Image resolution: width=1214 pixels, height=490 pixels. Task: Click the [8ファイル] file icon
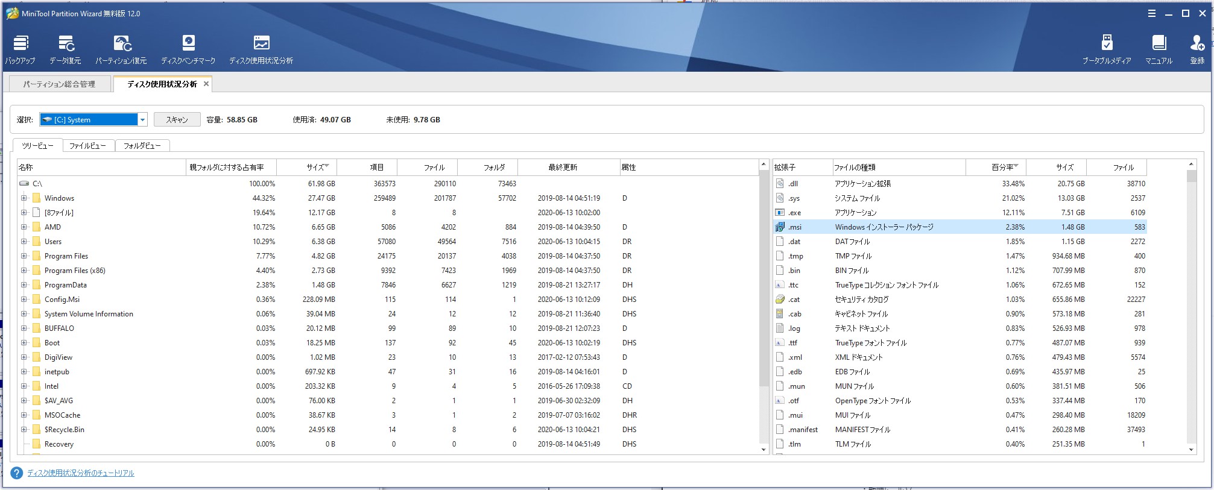(x=37, y=212)
